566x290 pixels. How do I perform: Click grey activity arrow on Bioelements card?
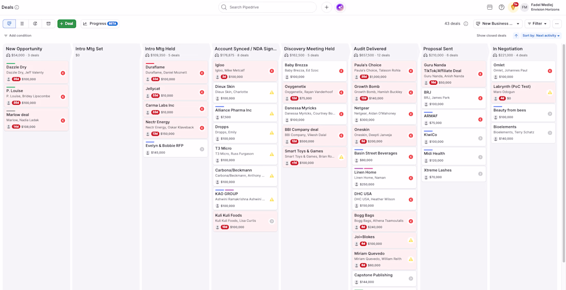point(550,133)
